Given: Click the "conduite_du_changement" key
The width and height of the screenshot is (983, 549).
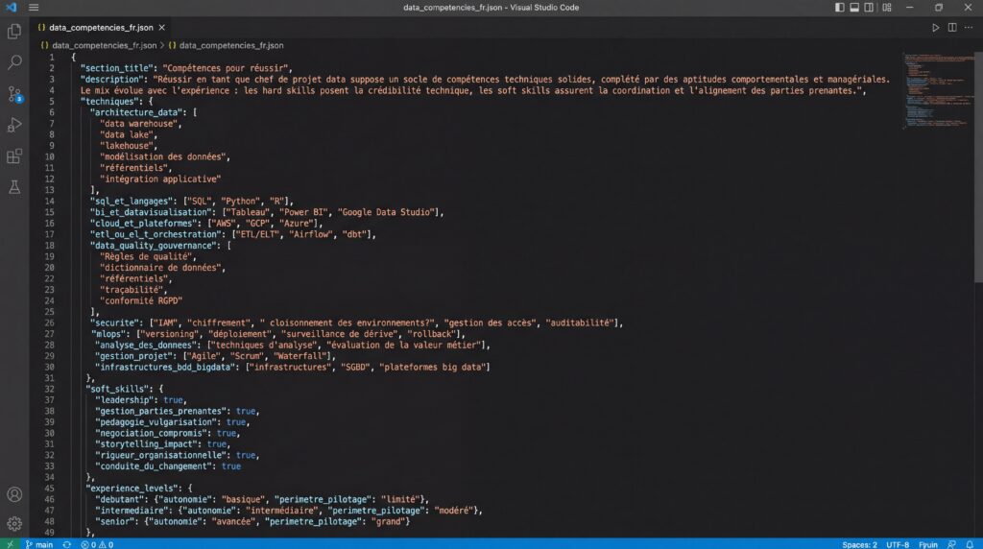Looking at the screenshot, I should tap(154, 466).
